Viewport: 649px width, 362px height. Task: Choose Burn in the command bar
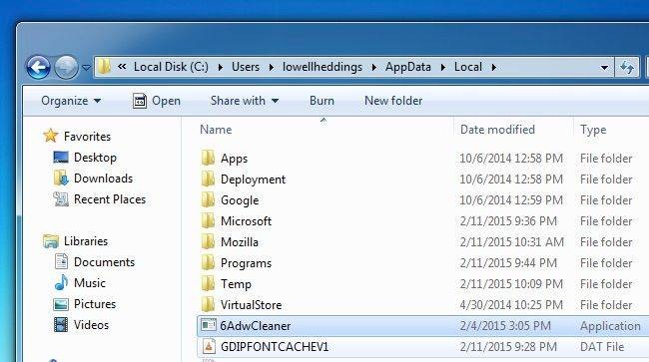(322, 101)
